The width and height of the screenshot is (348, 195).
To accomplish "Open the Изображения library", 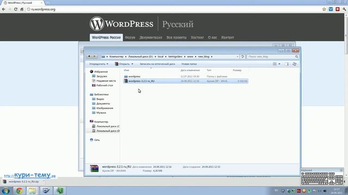I will tap(104, 108).
